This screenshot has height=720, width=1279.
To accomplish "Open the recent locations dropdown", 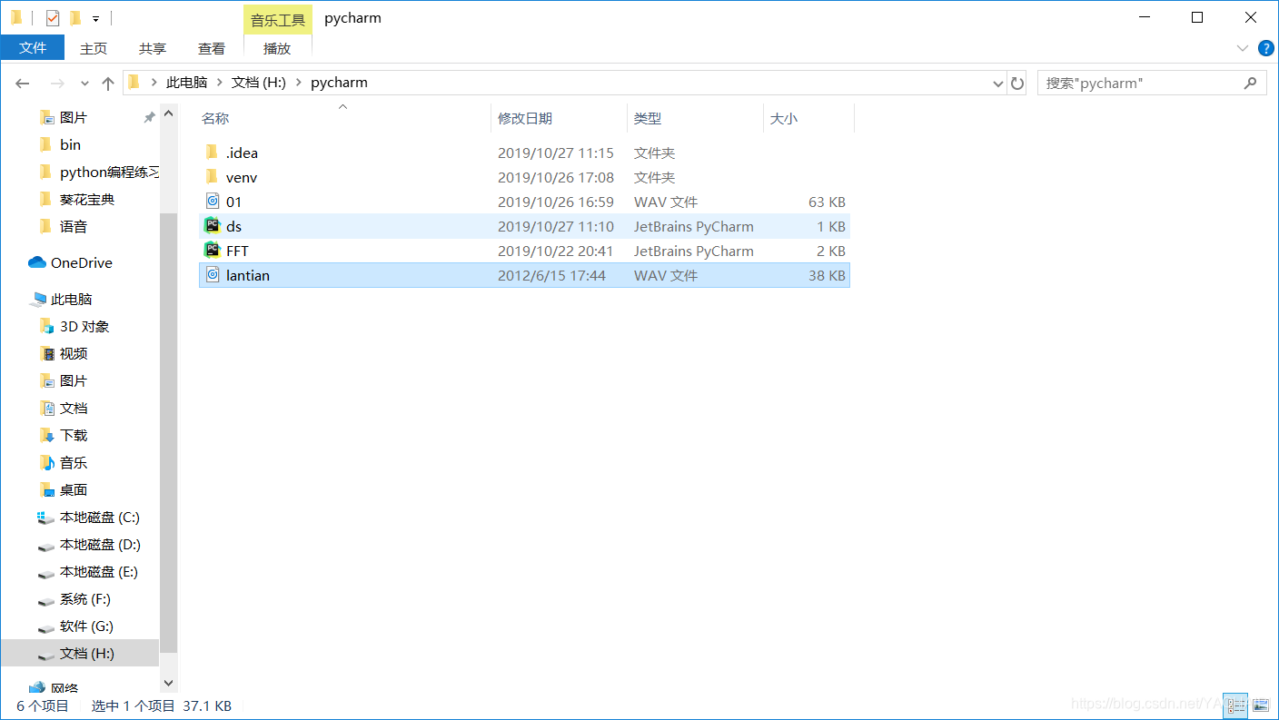I will click(x=85, y=83).
